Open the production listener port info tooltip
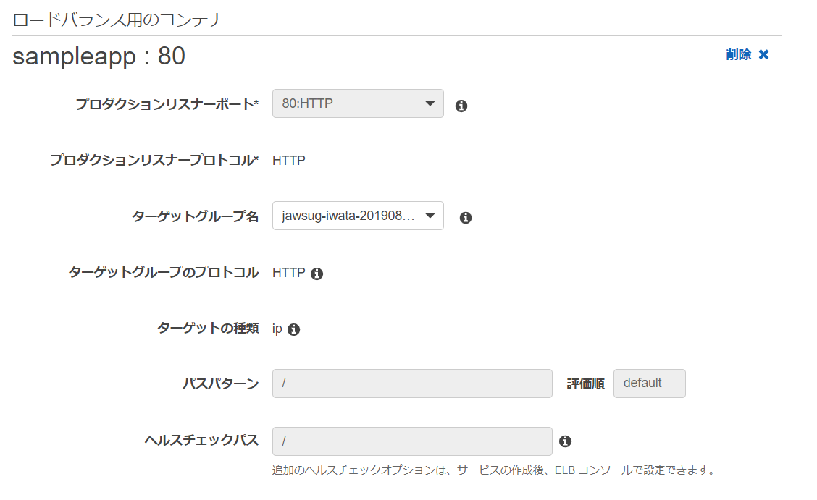The image size is (817, 500). 461,105
